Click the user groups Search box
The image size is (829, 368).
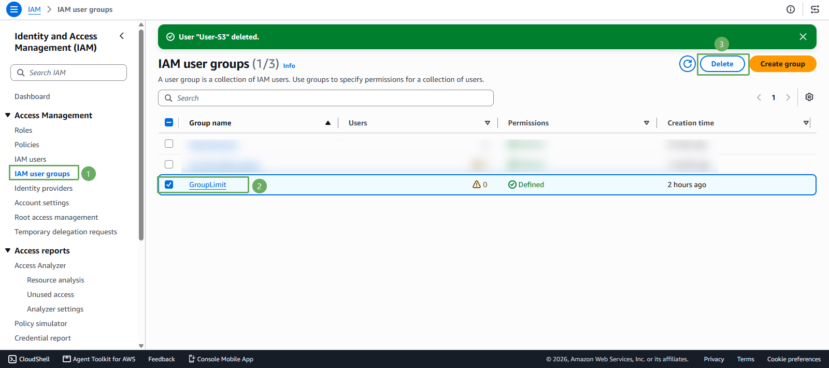tap(326, 98)
